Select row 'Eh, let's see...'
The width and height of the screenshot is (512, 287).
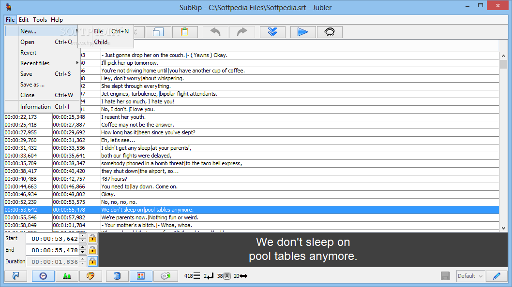[x=252, y=140]
